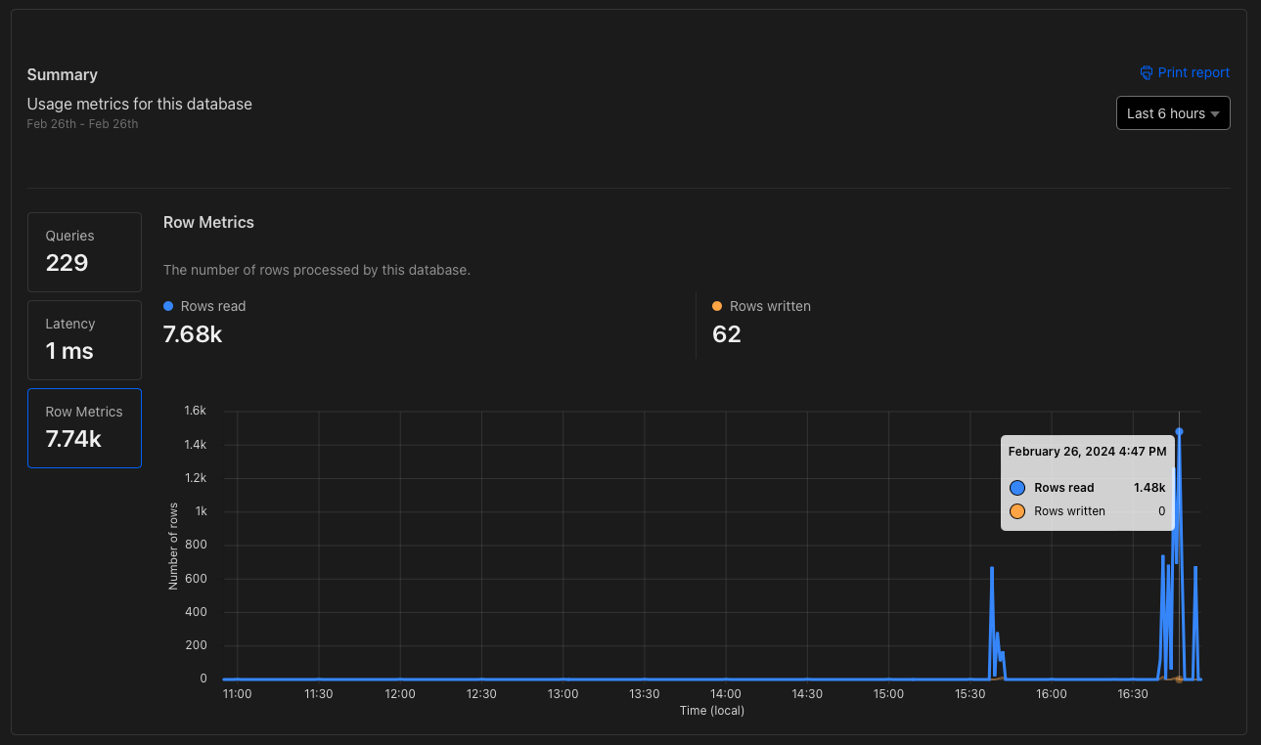Viewport: 1261px width, 745px height.
Task: Click the Feb 26th date range label
Action: coord(82,123)
